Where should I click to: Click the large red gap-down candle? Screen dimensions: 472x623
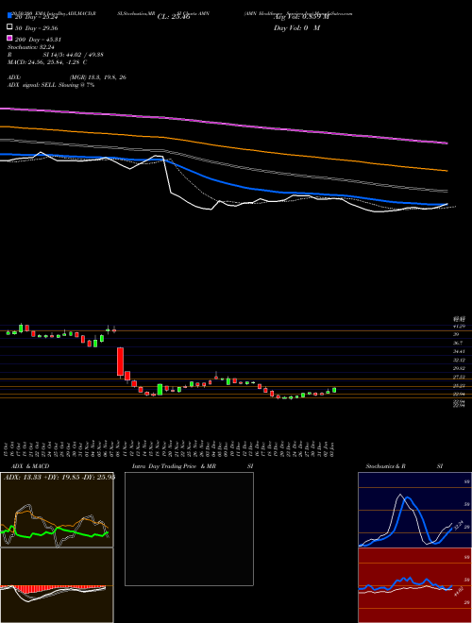tap(121, 362)
